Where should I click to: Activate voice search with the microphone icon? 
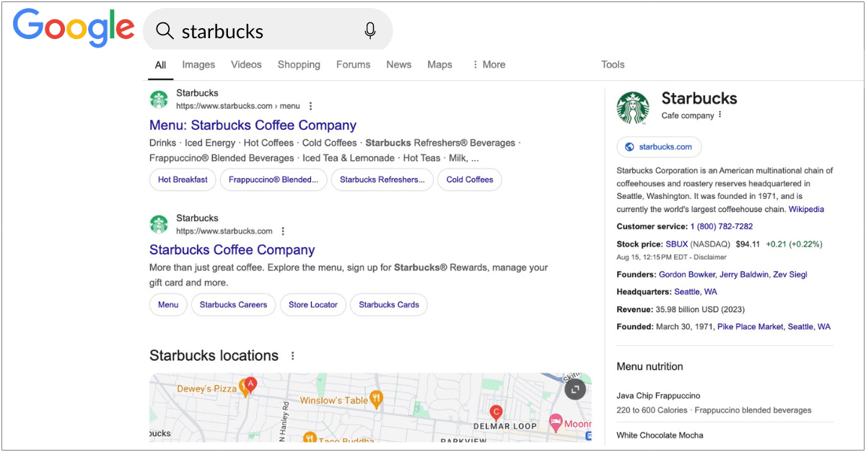pos(369,30)
